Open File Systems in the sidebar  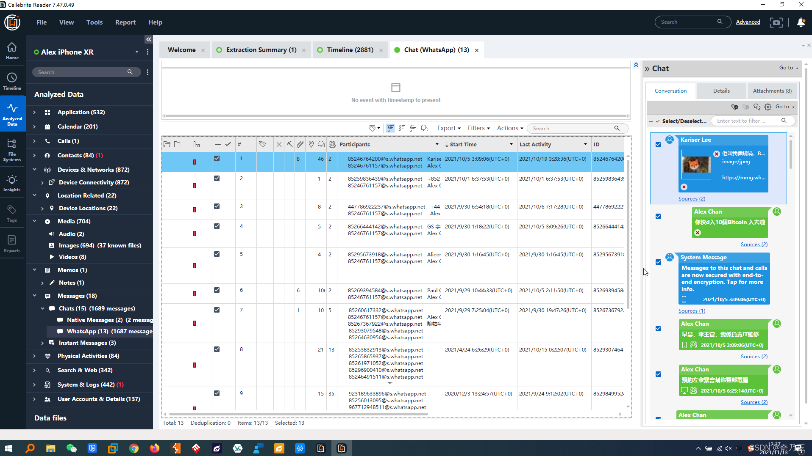tap(12, 150)
